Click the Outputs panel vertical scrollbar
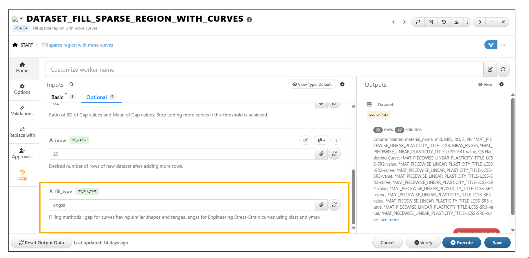The width and height of the screenshot is (529, 258). pos(513,156)
